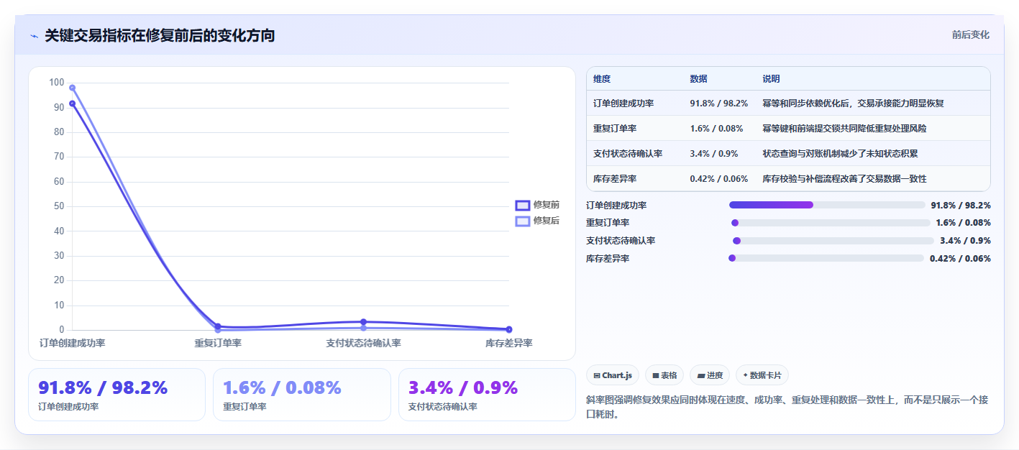Click the 重复订单率 progress bar
The height and width of the screenshot is (450, 1019).
pos(831,223)
